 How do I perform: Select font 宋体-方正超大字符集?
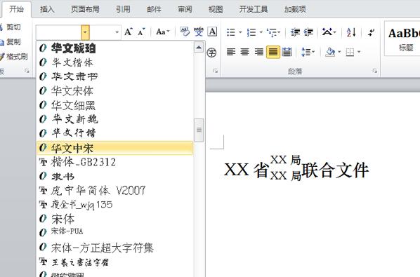point(114,248)
